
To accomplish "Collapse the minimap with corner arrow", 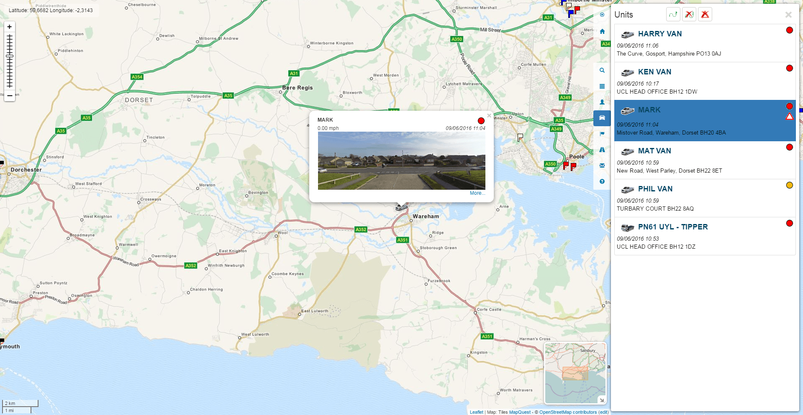I will [602, 400].
